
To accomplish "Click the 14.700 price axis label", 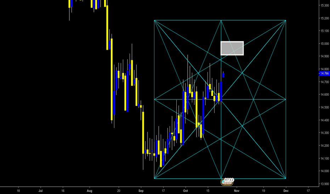I will [x=325, y=82].
